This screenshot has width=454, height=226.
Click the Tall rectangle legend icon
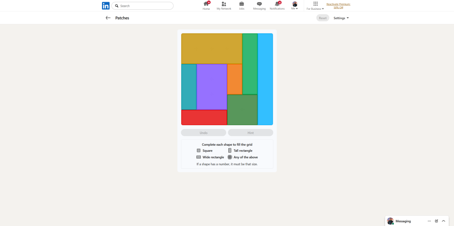point(230,151)
